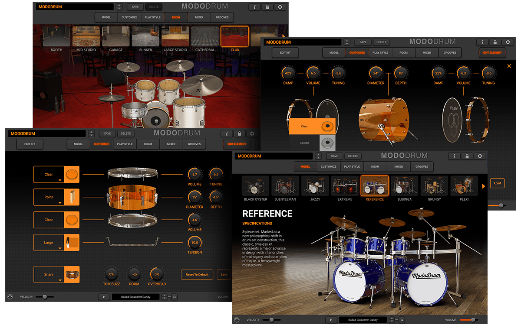Select the BUBINGA kit thumbnail
The height and width of the screenshot is (325, 521).
point(405,185)
